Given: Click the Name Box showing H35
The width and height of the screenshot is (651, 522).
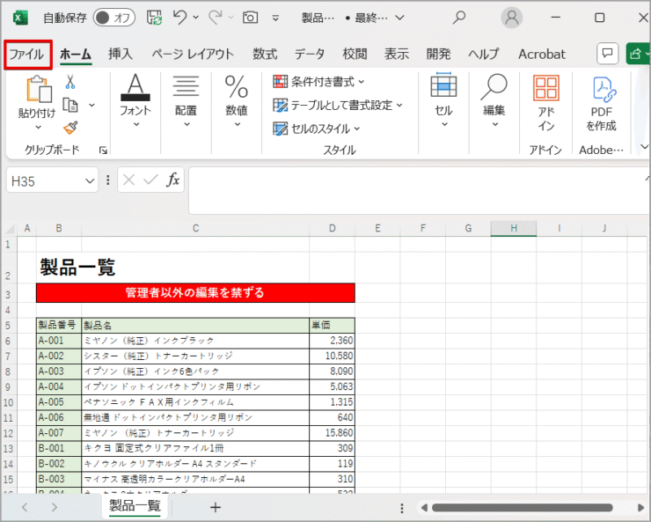Looking at the screenshot, I should 46,180.
